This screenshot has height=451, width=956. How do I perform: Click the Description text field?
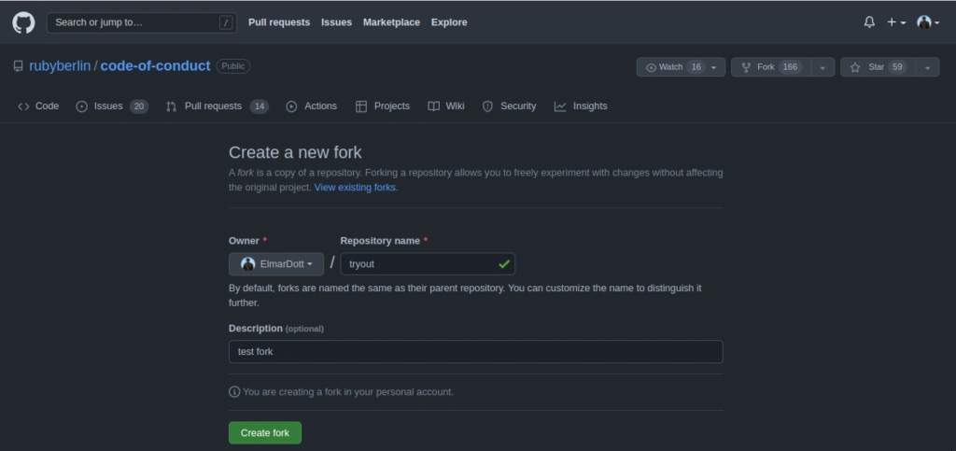(475, 352)
